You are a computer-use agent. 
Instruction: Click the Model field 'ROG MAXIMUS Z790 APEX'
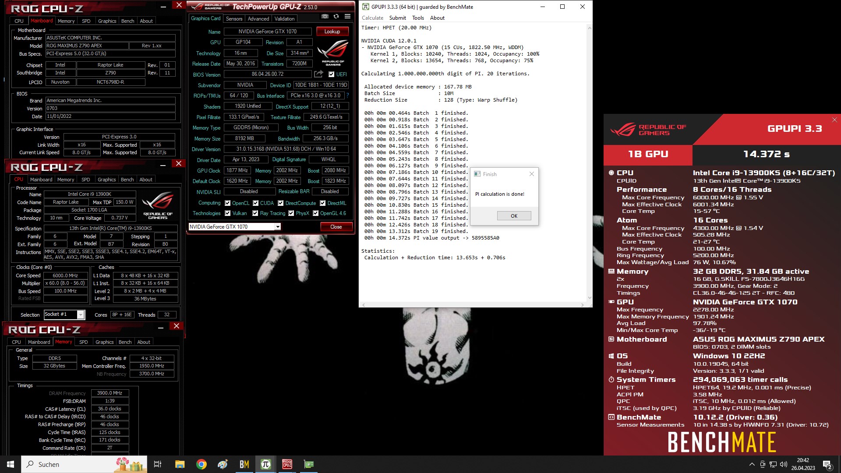[x=87, y=46]
